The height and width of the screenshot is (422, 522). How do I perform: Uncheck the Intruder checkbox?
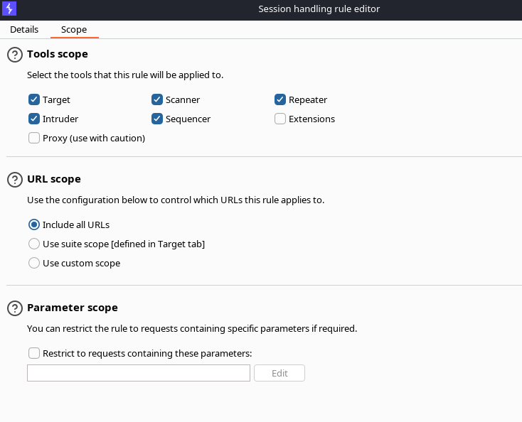pos(34,119)
